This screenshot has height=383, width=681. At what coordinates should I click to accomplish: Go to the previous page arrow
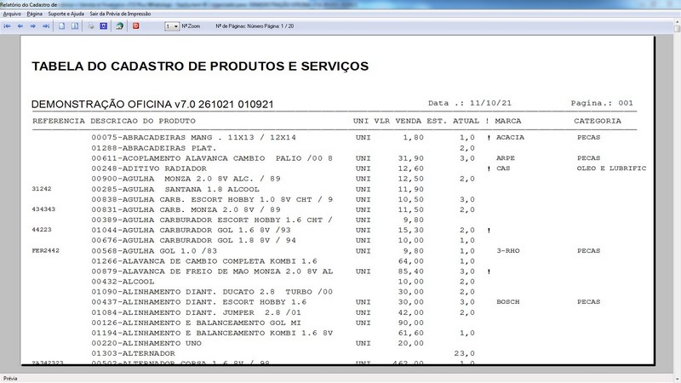click(20, 26)
